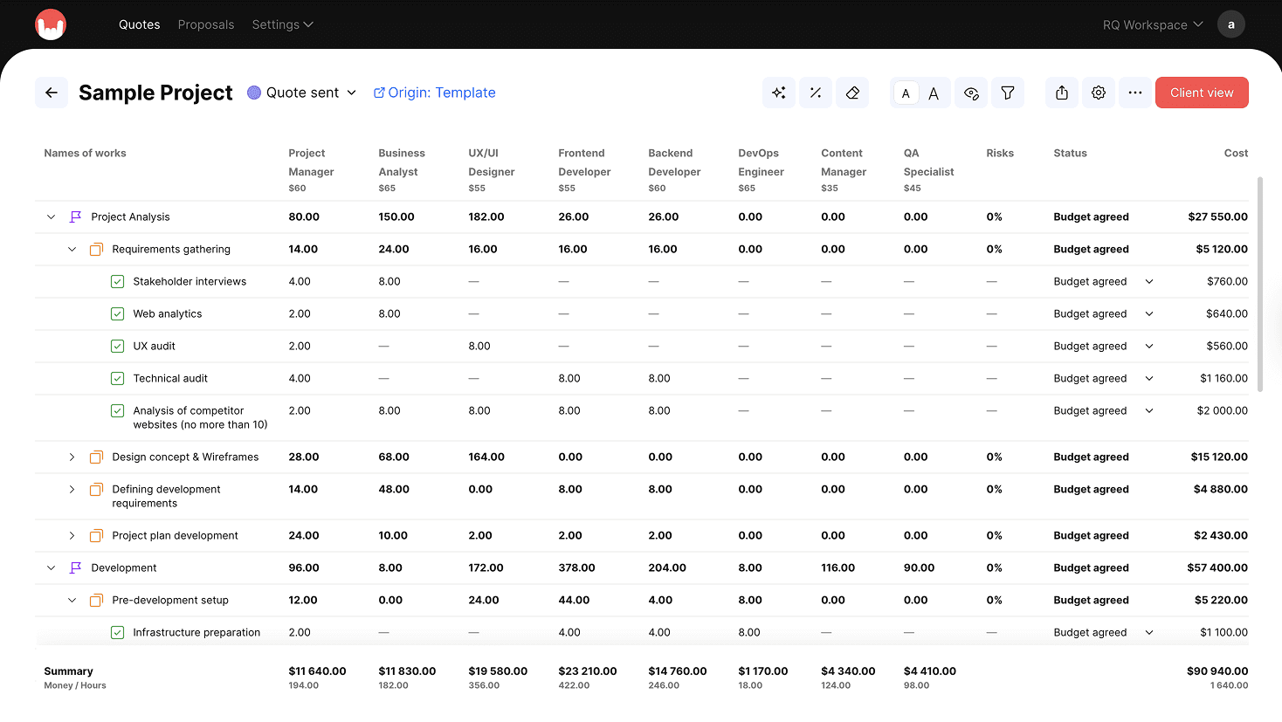Screen dimensions: 1282x722
Task: Expand Project plan development group
Action: [x=72, y=535]
